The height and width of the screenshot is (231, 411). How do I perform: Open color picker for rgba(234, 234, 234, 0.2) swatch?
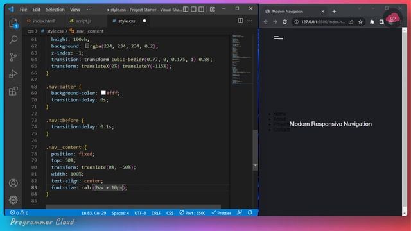coord(87,46)
